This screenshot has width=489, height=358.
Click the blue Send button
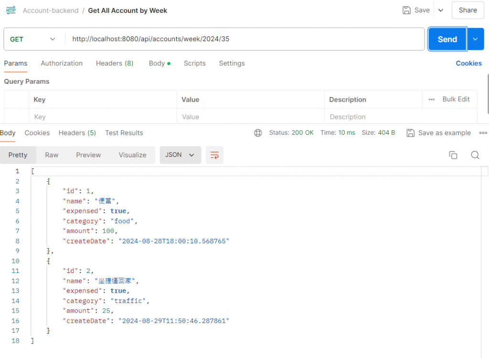point(447,39)
